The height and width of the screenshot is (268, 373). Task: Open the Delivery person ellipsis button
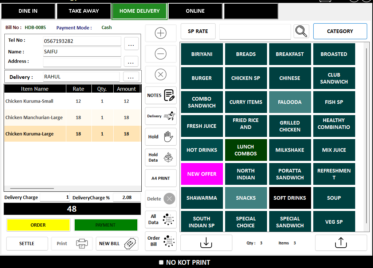coord(131,77)
